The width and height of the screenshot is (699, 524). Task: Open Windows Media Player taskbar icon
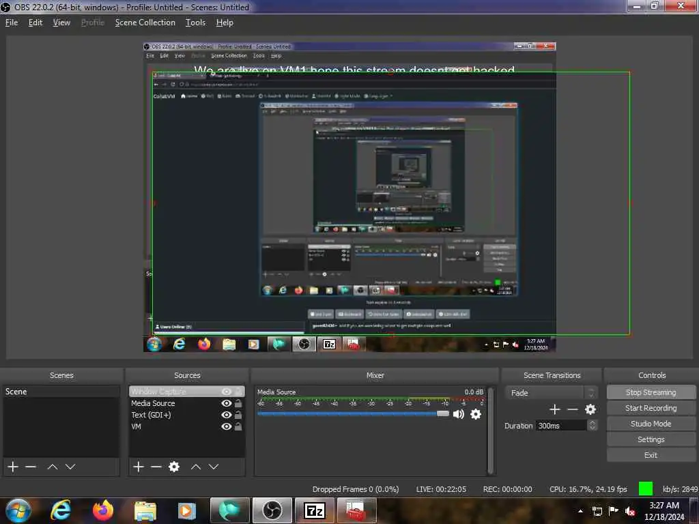[187, 510]
